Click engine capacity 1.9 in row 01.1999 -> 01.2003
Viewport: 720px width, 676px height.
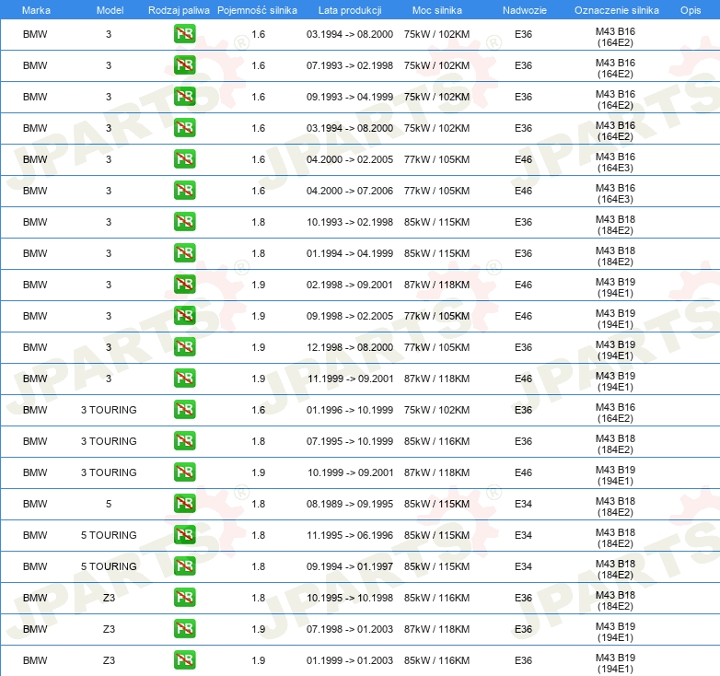tap(258, 660)
